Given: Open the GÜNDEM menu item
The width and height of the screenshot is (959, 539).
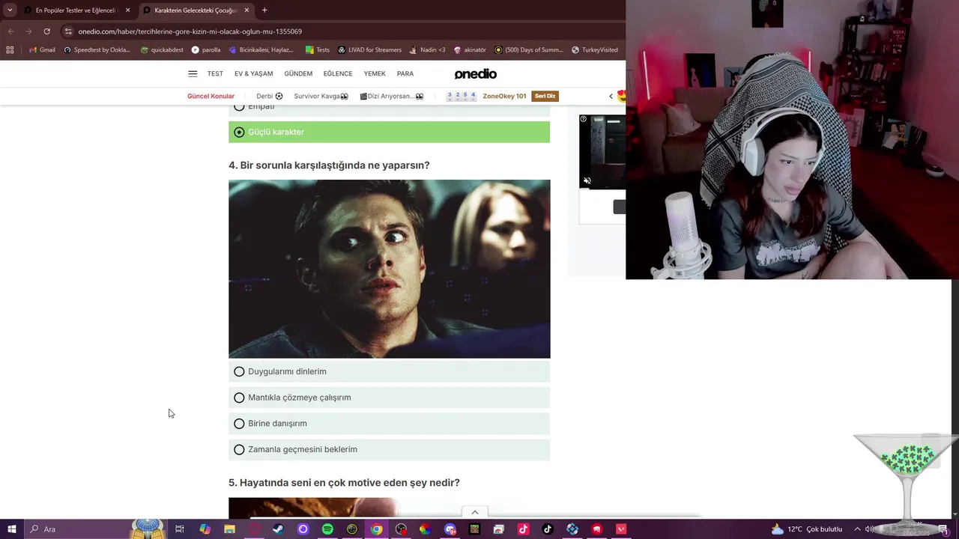Looking at the screenshot, I should 298,73.
